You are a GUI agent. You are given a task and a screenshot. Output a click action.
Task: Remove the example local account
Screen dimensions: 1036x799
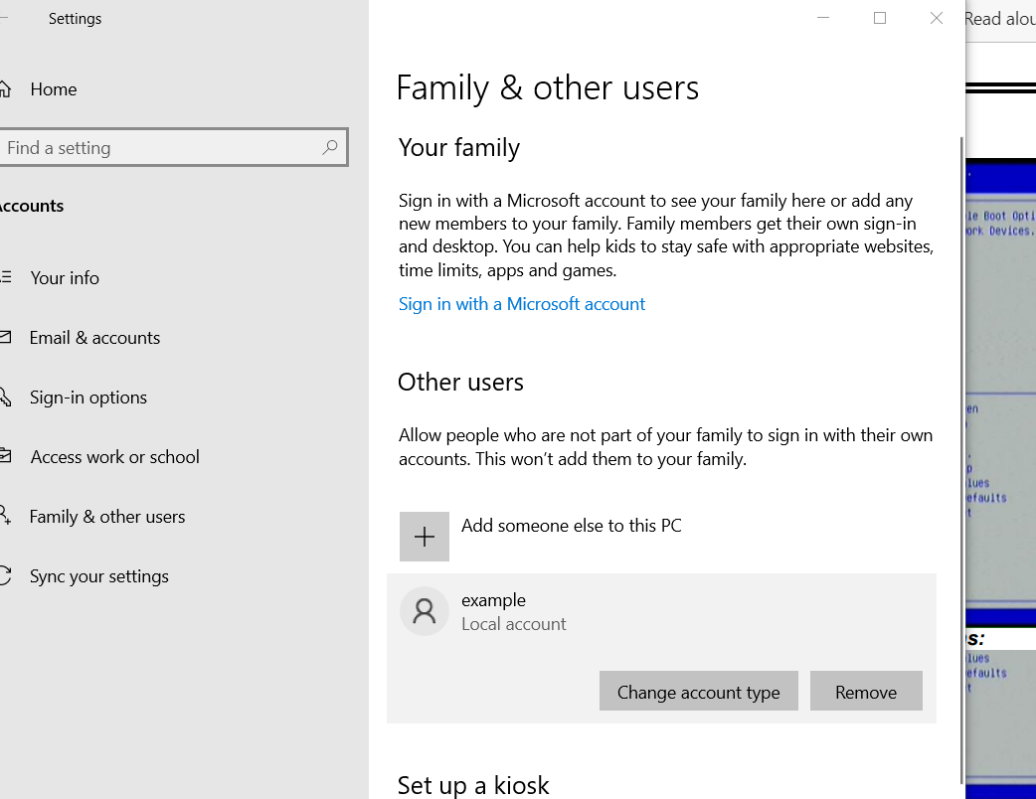click(x=866, y=692)
